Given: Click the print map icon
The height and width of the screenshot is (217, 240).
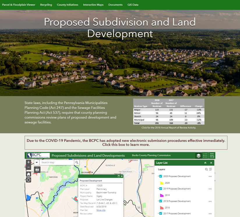Looking at the screenshot, I should click(37, 170).
